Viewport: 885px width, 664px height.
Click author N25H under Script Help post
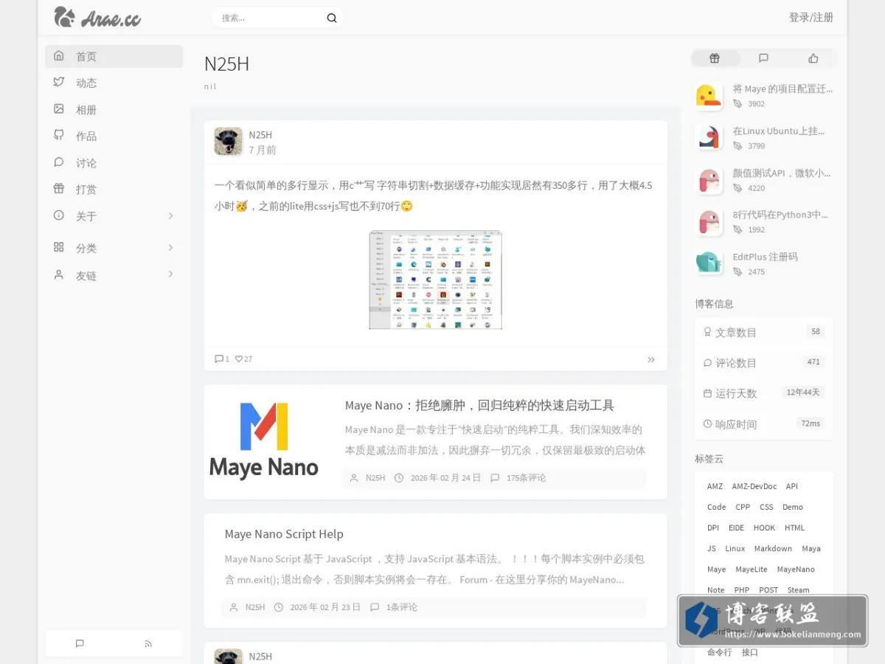(255, 607)
